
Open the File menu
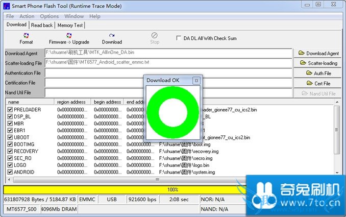(10, 16)
